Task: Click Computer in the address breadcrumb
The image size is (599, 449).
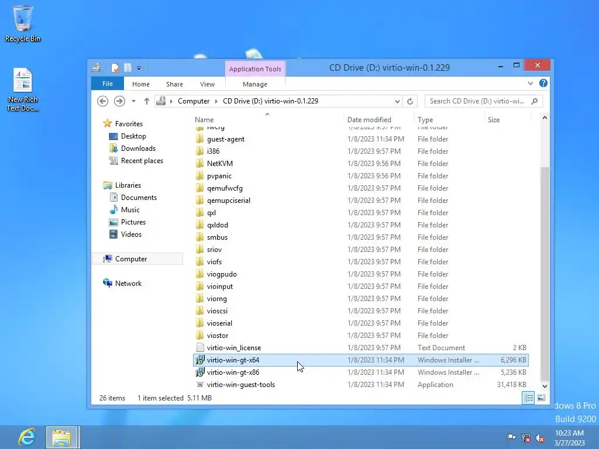Action: click(194, 101)
